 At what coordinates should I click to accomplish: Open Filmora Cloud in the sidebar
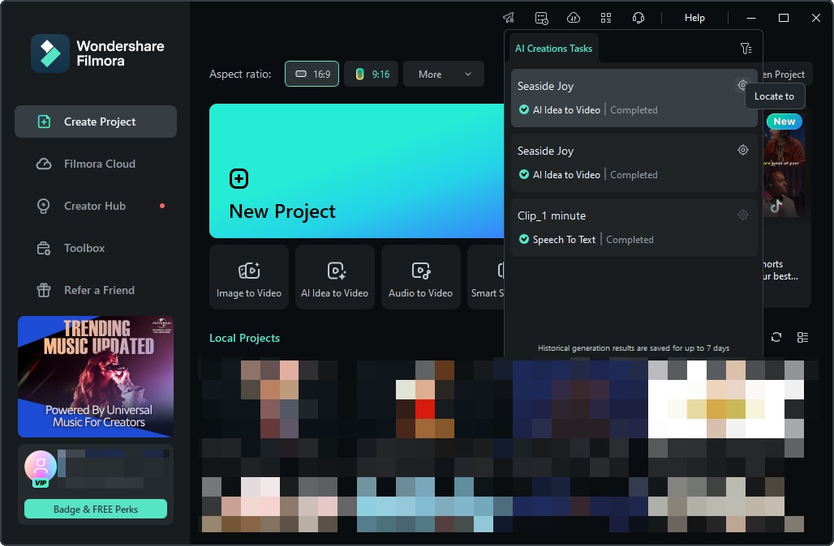(96, 164)
